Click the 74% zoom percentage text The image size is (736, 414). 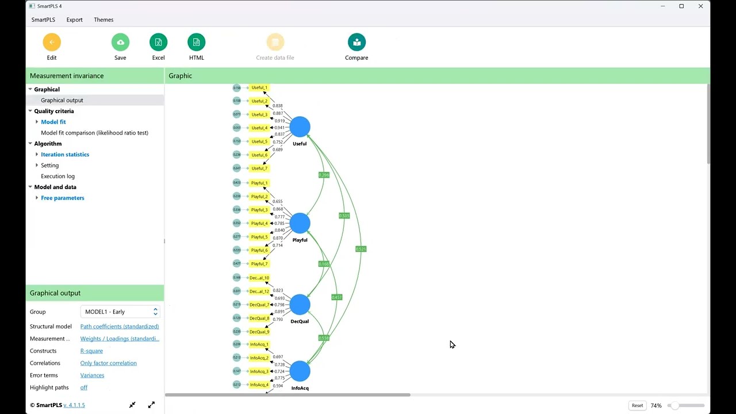pyautogui.click(x=656, y=405)
